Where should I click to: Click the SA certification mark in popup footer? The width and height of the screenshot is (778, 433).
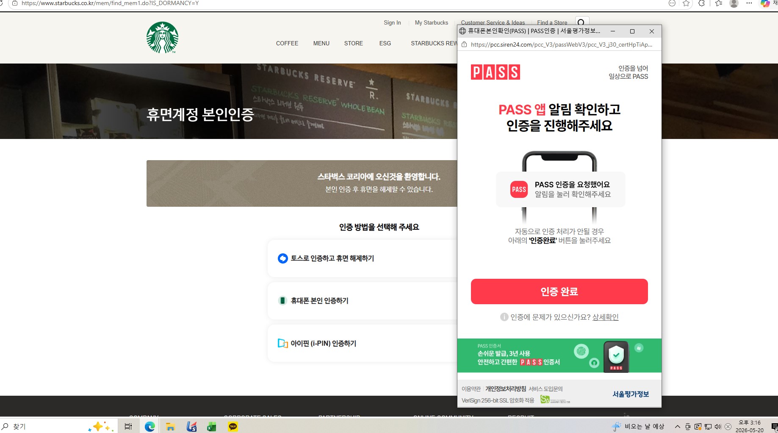(x=555, y=400)
